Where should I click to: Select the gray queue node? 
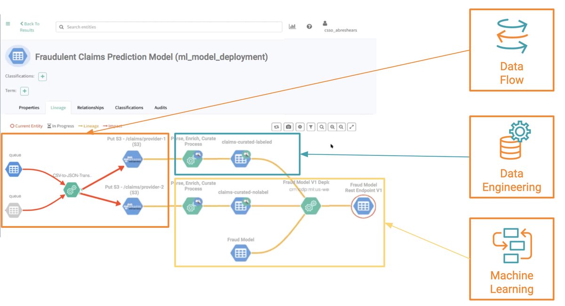(x=14, y=210)
